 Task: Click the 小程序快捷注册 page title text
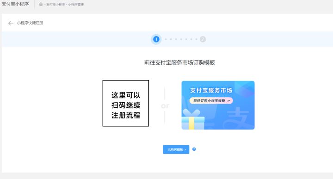(30, 23)
